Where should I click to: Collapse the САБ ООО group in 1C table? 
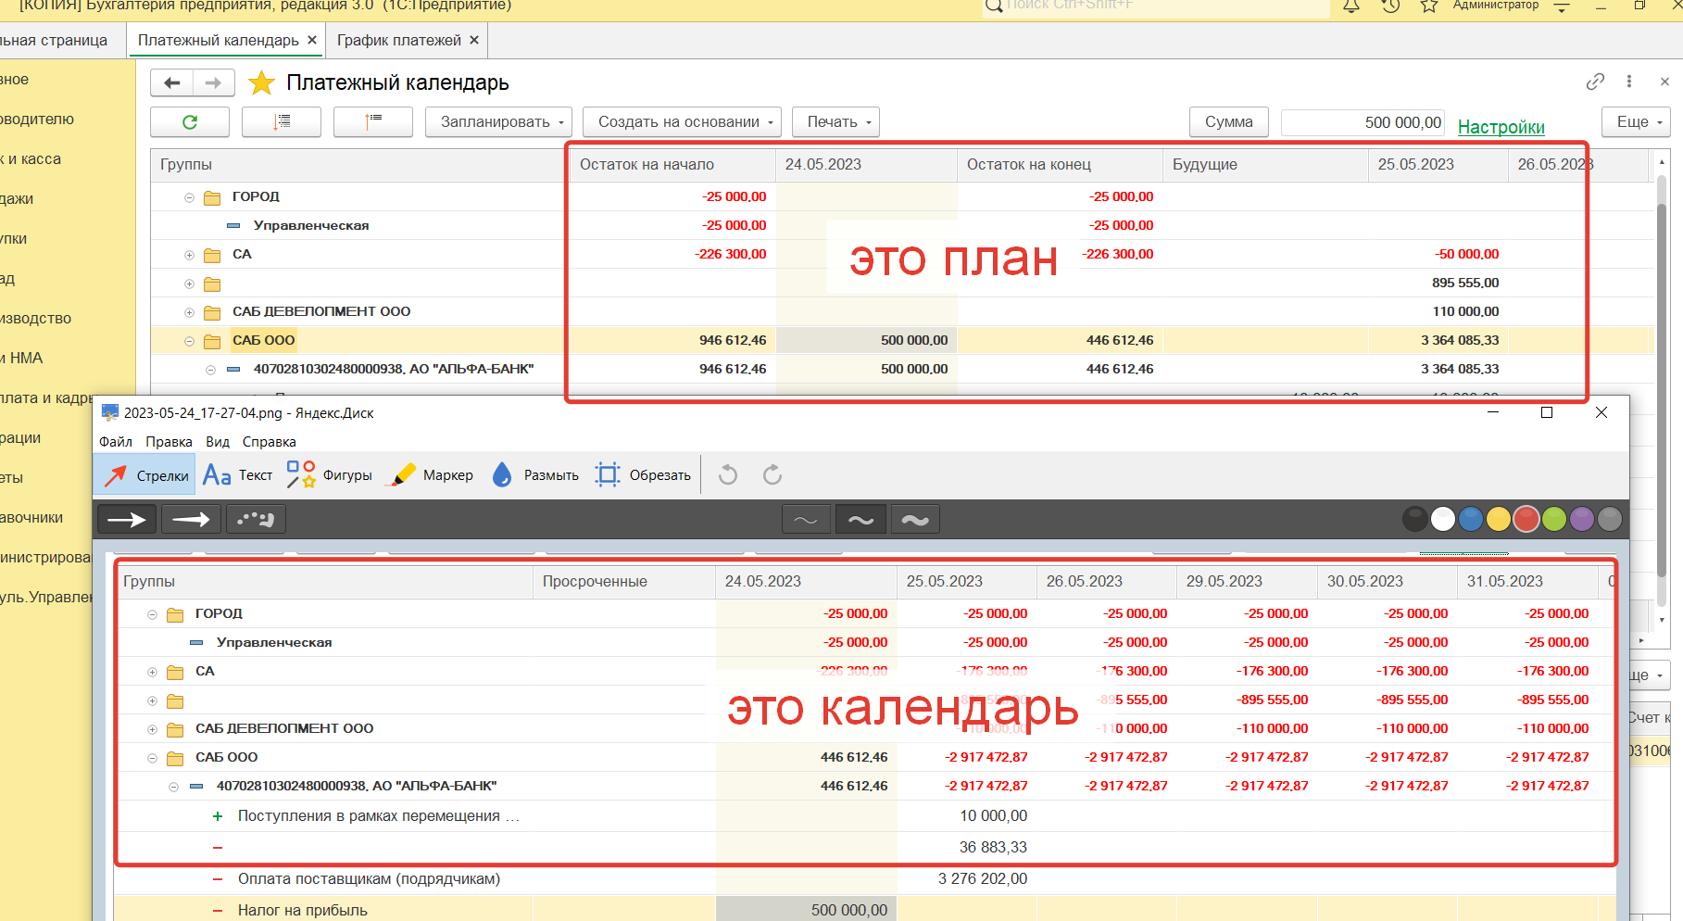pos(189,341)
